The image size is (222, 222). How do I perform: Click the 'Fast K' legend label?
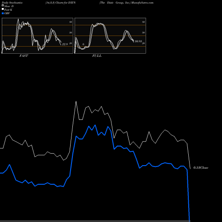click(8, 10)
